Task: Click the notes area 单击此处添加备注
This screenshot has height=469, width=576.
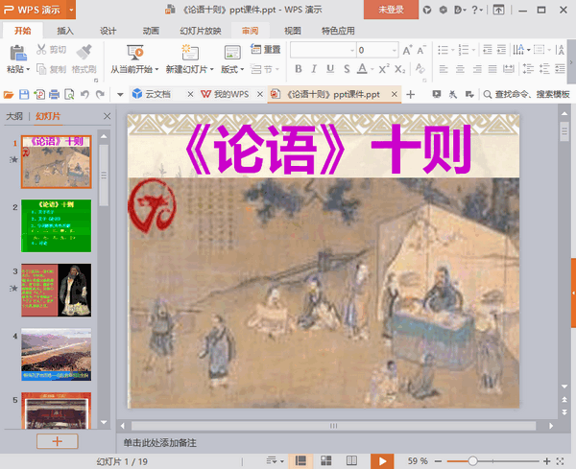Action: (159, 443)
